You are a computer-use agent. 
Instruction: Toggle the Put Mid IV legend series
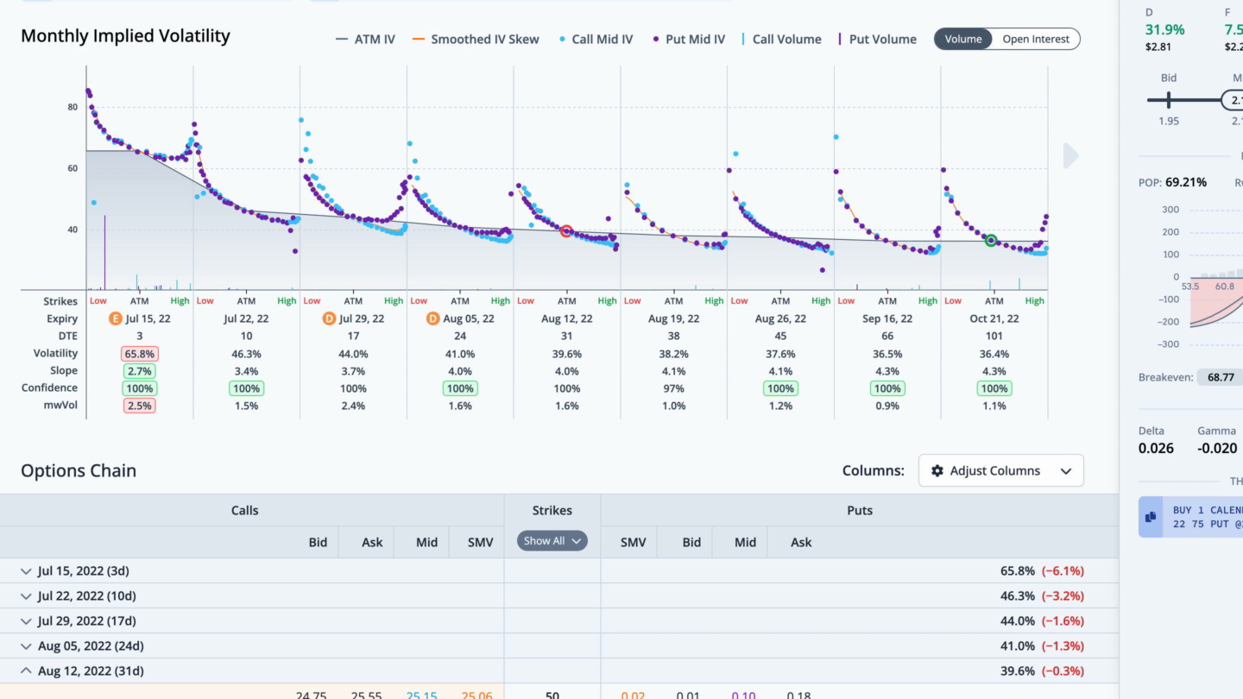[x=689, y=39]
